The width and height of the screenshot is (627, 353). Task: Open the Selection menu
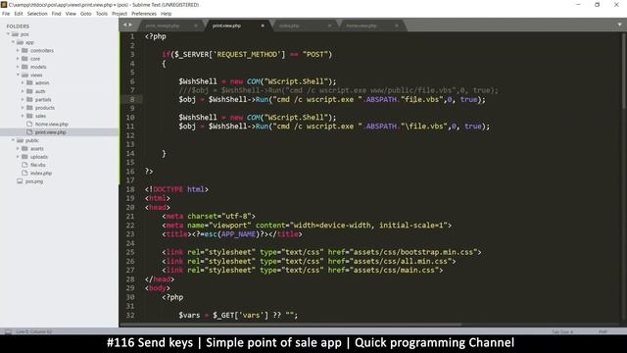[x=37, y=14]
